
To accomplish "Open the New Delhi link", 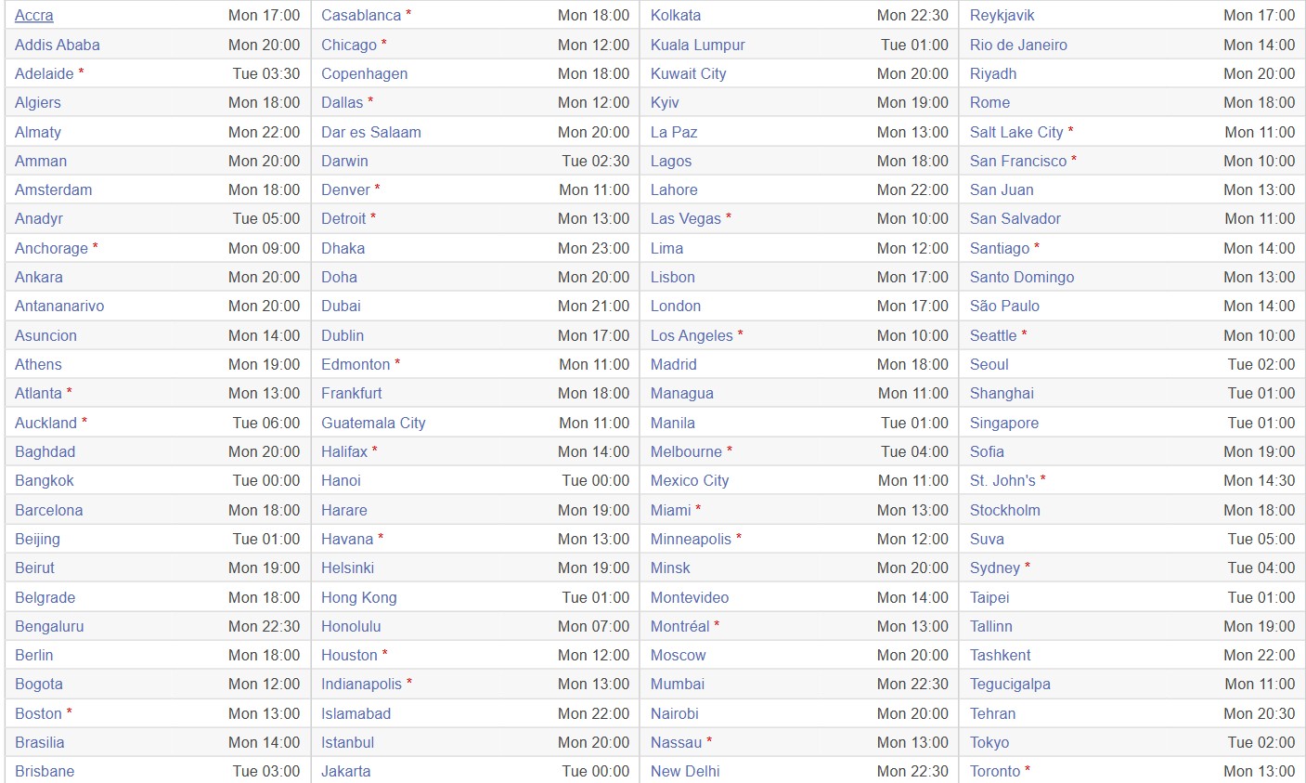I will [685, 771].
